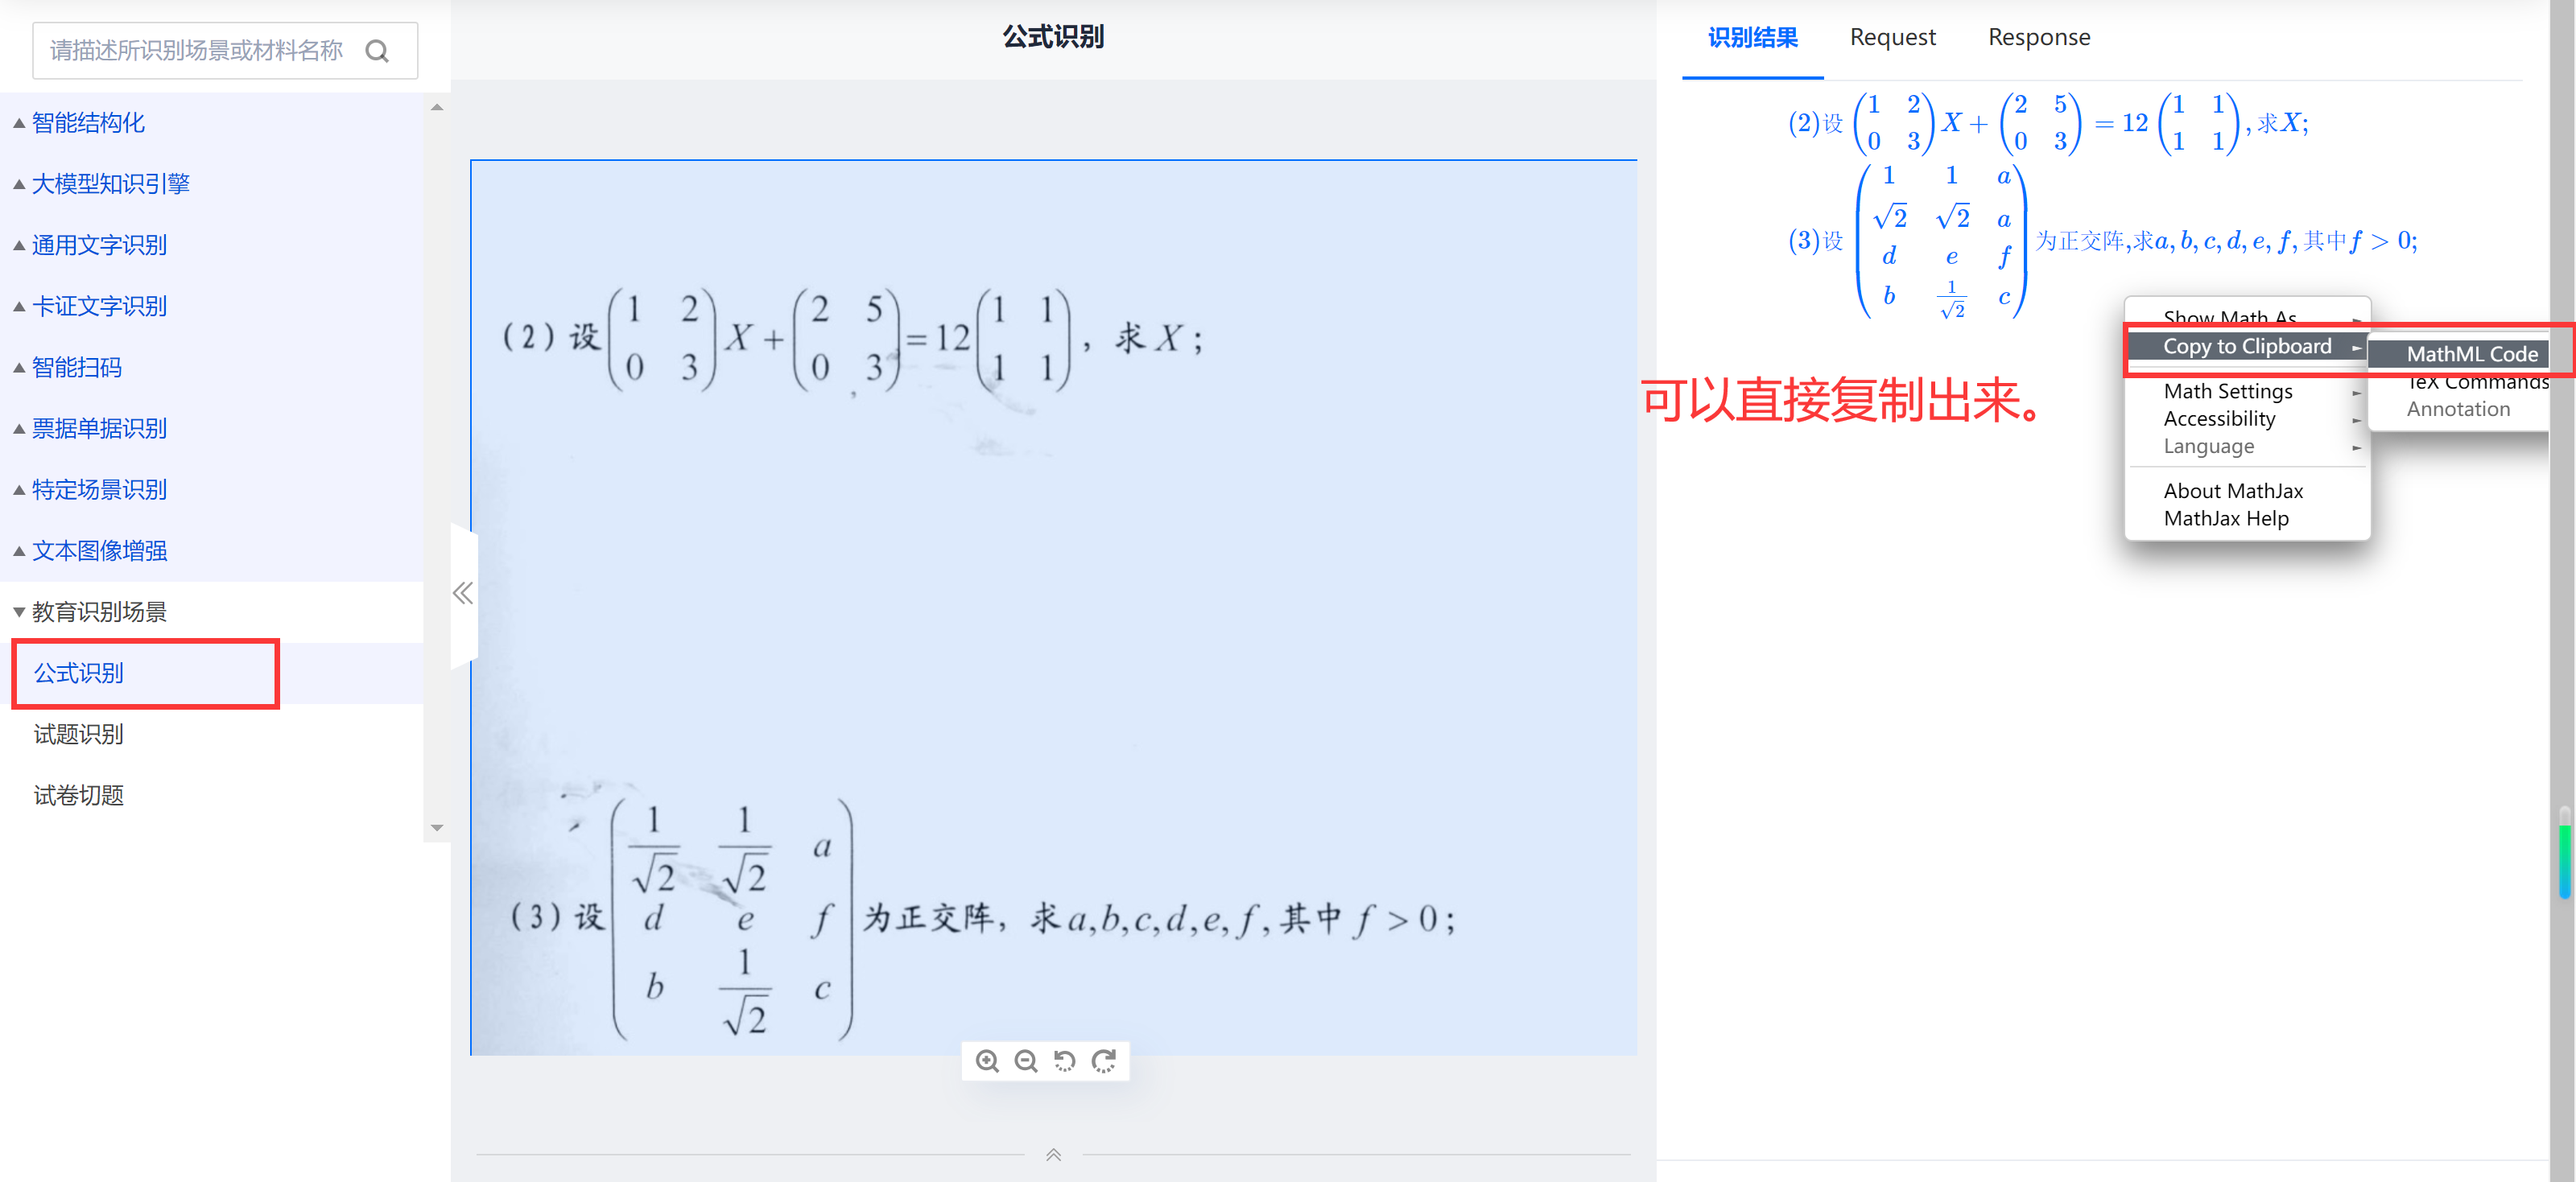This screenshot has height=1182, width=2576.
Task: Open Math Settings submenu
Action: [x=2227, y=392]
